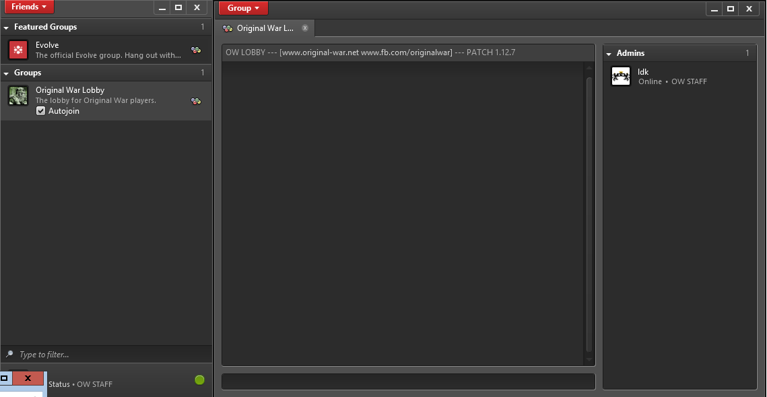Click the OW LOBBY topic header text
Screen dimensions: 767x397
click(x=370, y=52)
